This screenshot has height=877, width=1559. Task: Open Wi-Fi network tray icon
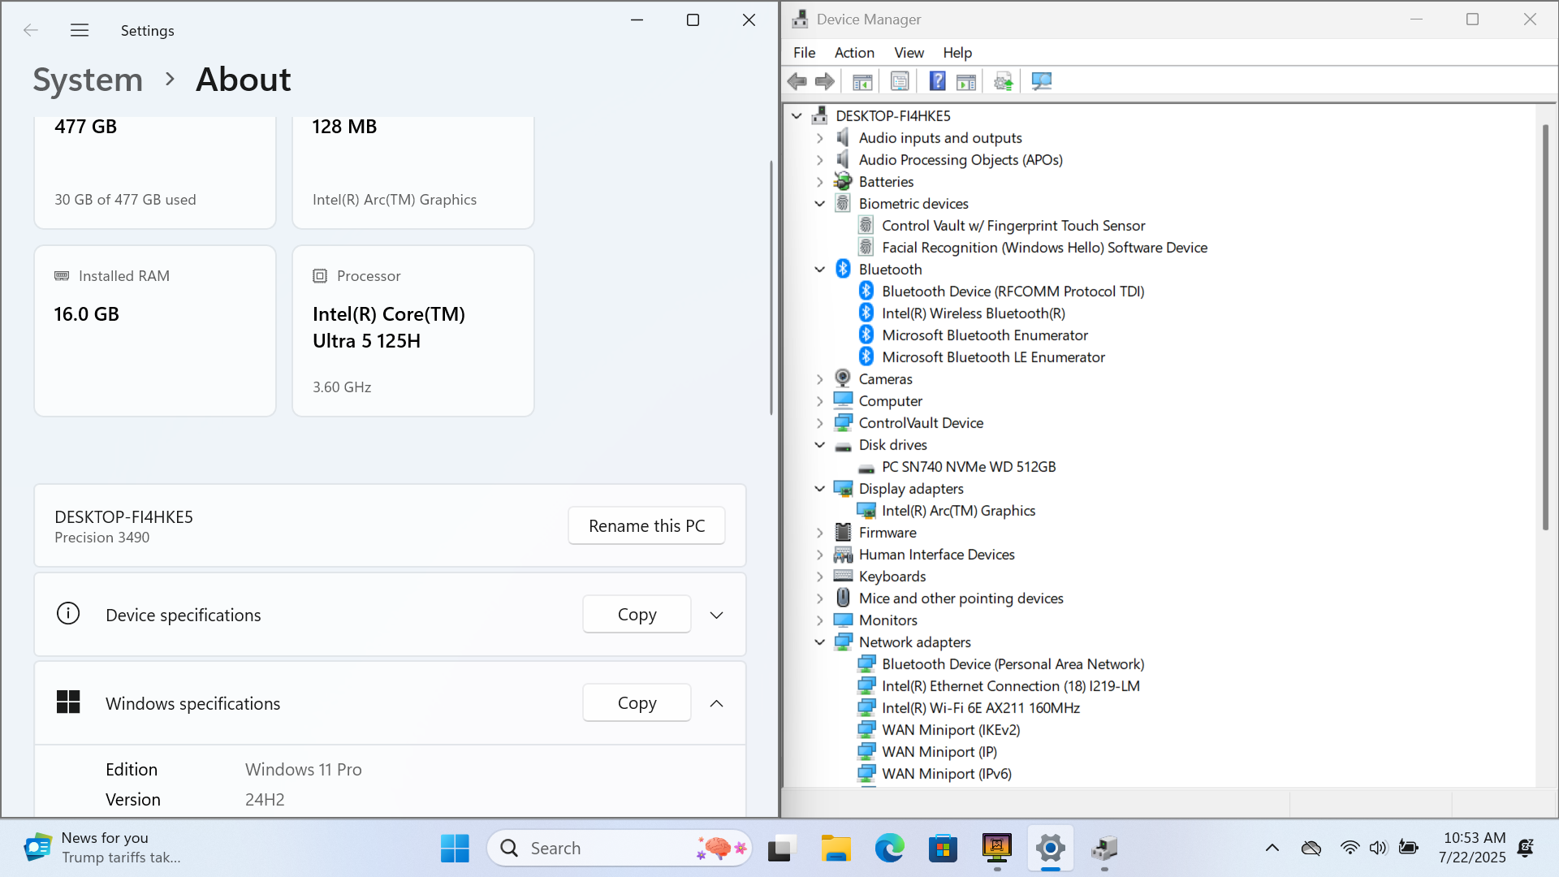click(1350, 848)
